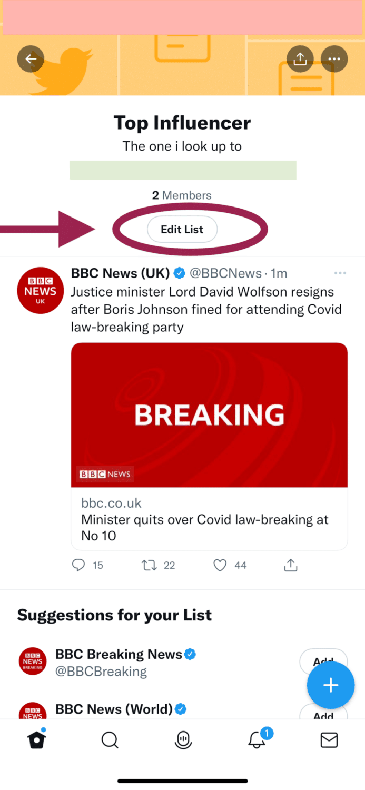Image resolution: width=365 pixels, height=790 pixels.
Task: Open the three-dot menu in the header
Action: (x=334, y=59)
